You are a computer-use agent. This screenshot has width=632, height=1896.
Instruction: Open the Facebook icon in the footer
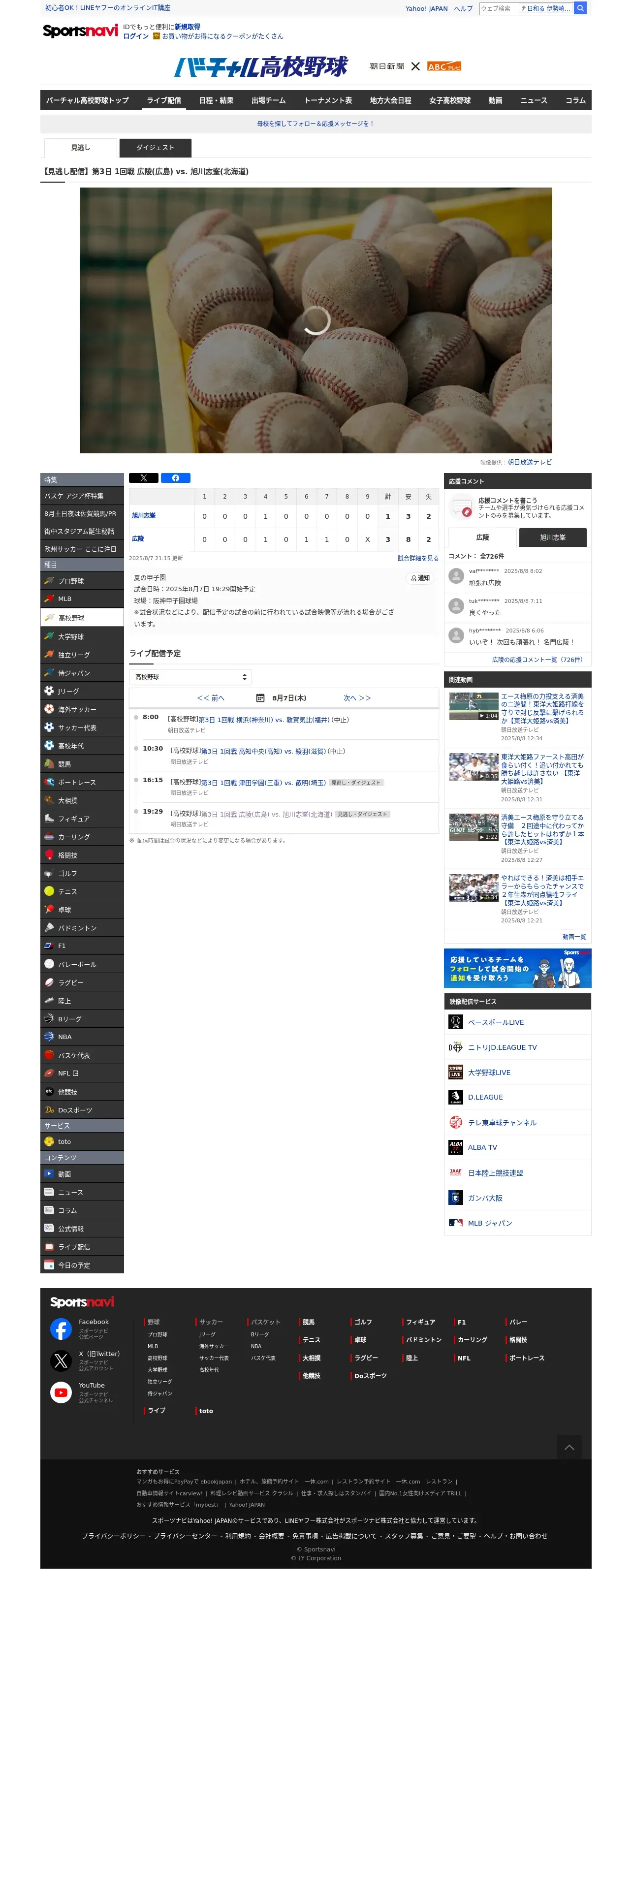coord(61,1328)
